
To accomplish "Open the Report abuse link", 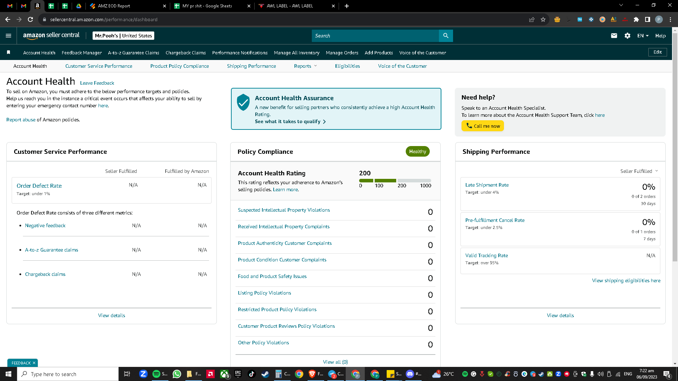I will point(21,120).
